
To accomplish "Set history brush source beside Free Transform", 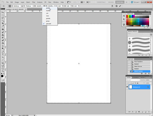I will (x=129, y=62).
